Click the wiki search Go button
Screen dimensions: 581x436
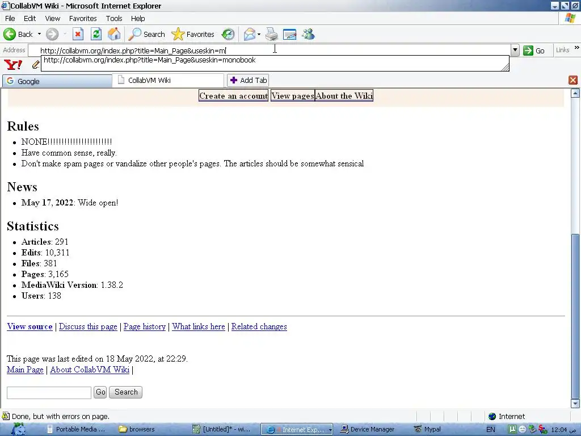click(x=100, y=392)
